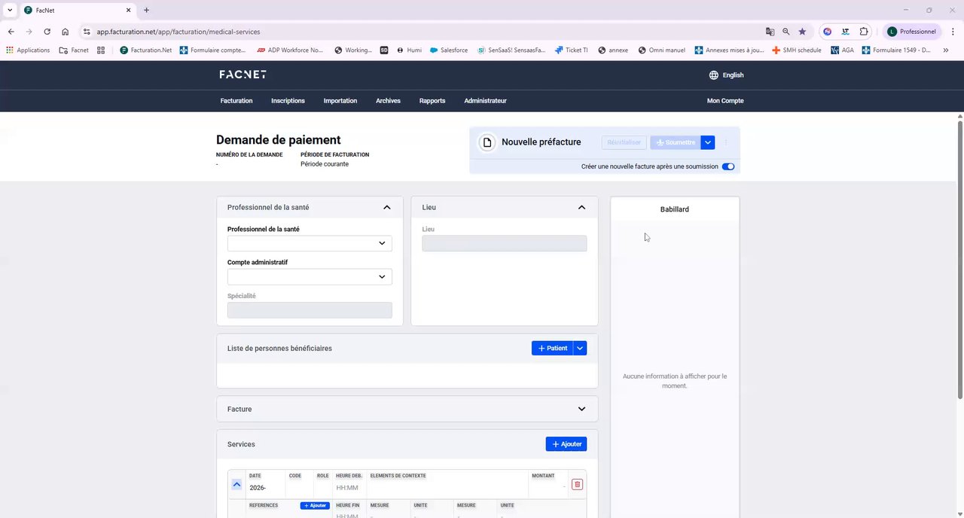Collapse the service row with chevron up
The width and height of the screenshot is (964, 518).
point(236,484)
